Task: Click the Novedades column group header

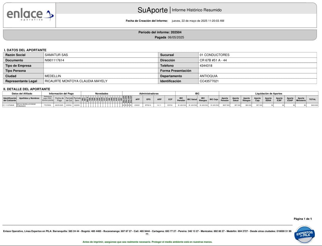Action: pos(101,94)
